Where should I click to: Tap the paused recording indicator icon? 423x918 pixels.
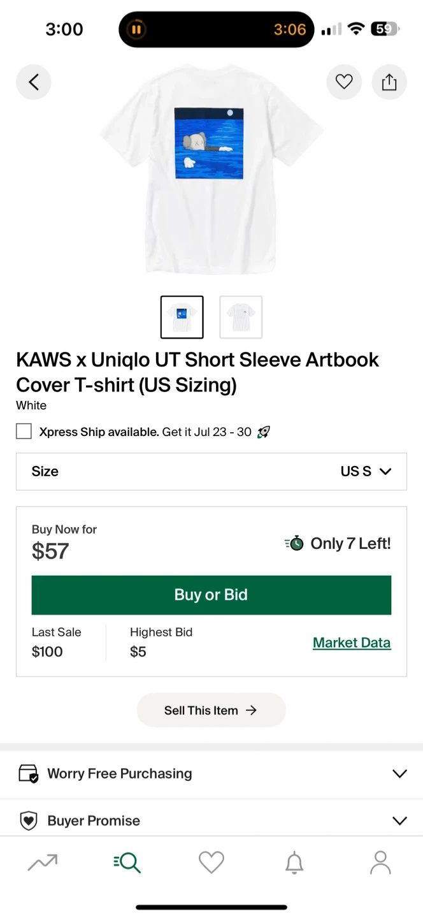click(136, 29)
